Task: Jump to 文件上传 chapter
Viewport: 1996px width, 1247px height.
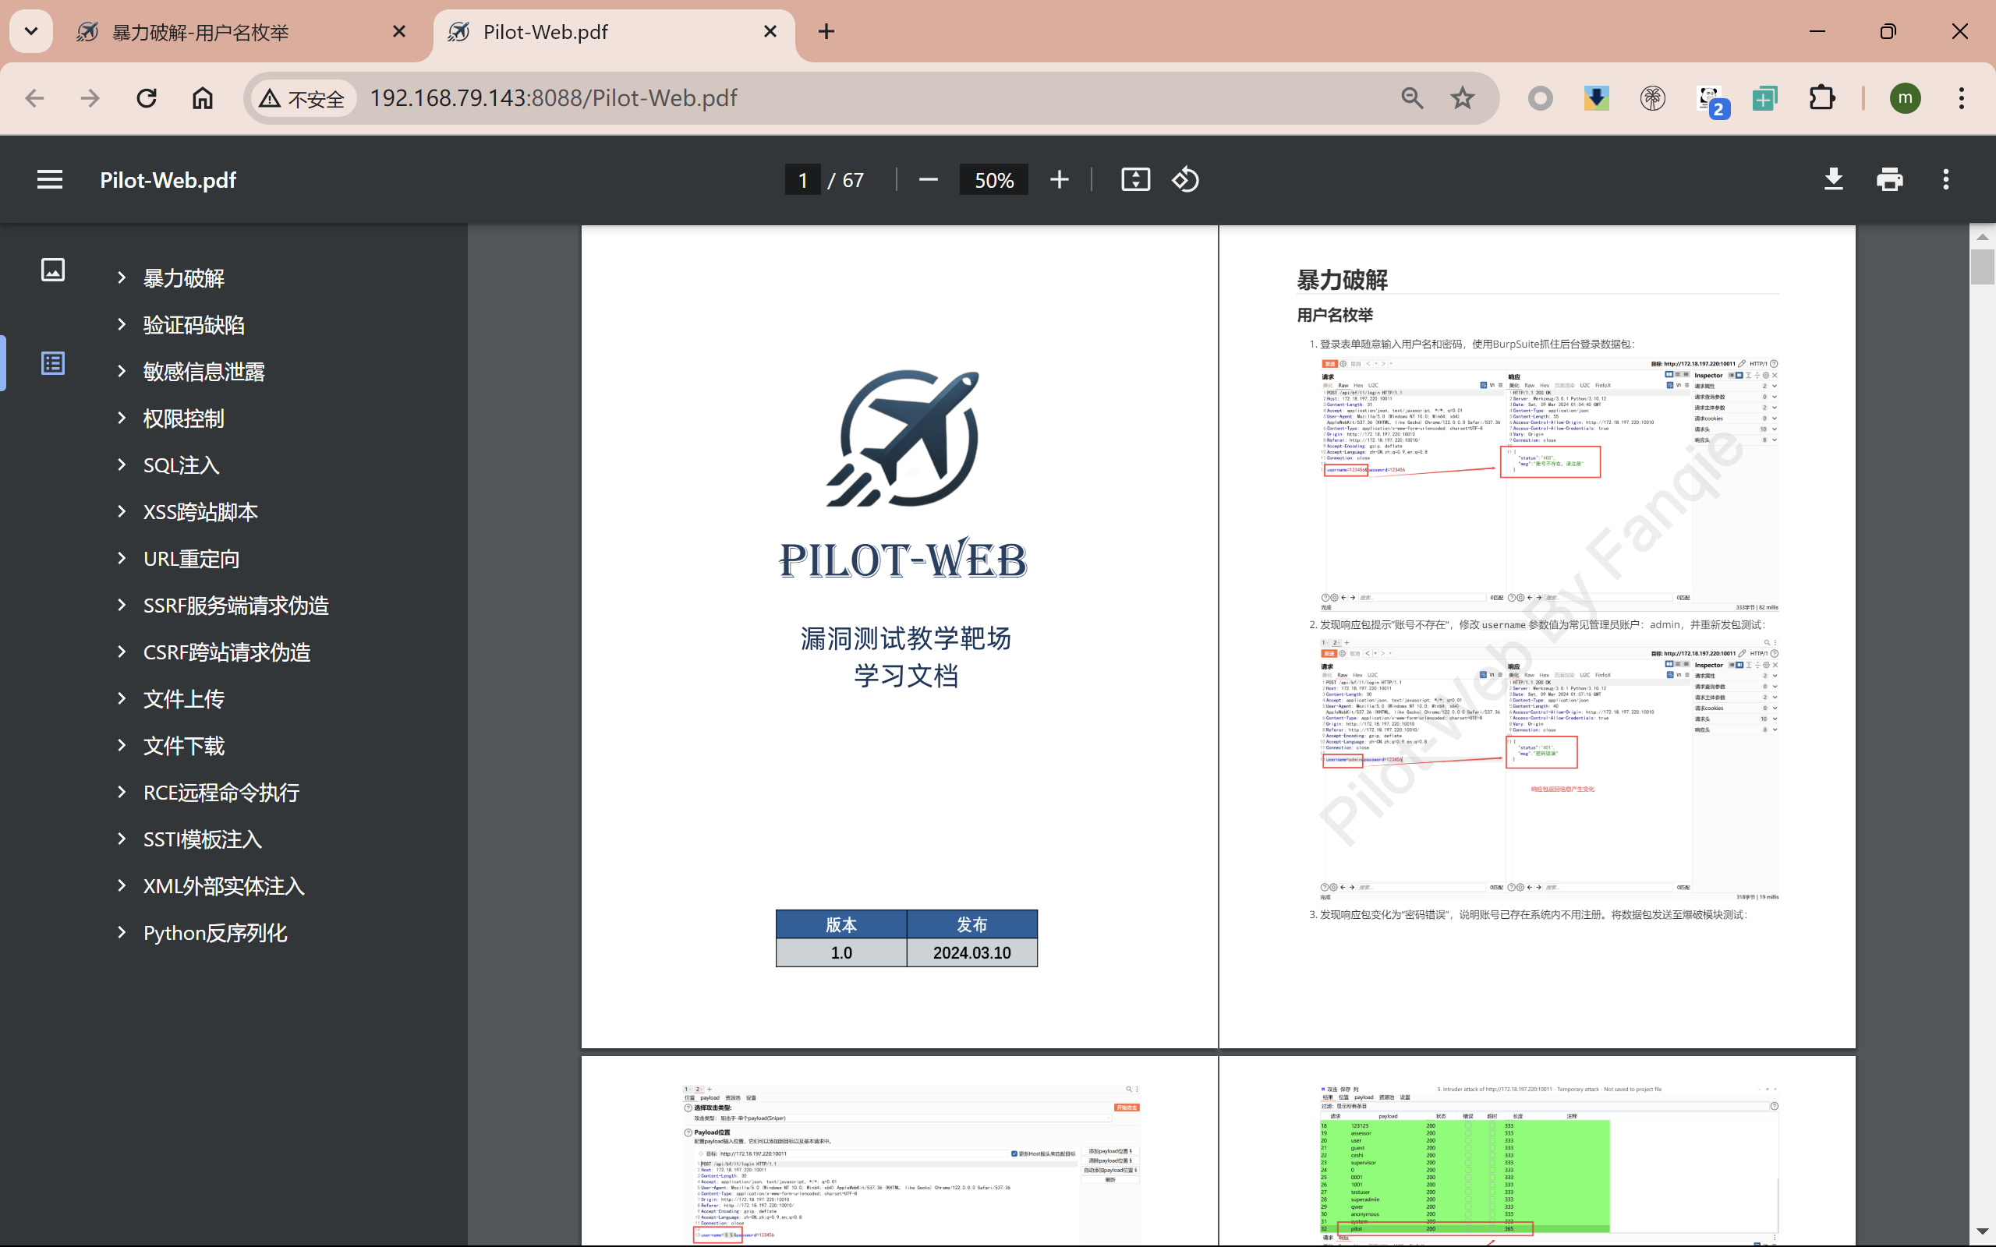Action: (x=184, y=699)
